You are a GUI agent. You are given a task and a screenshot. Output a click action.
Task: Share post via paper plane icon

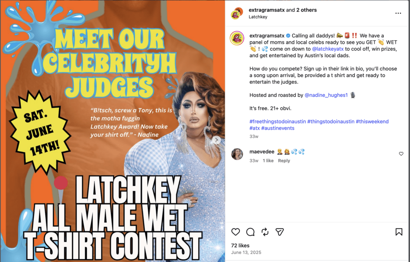(279, 232)
